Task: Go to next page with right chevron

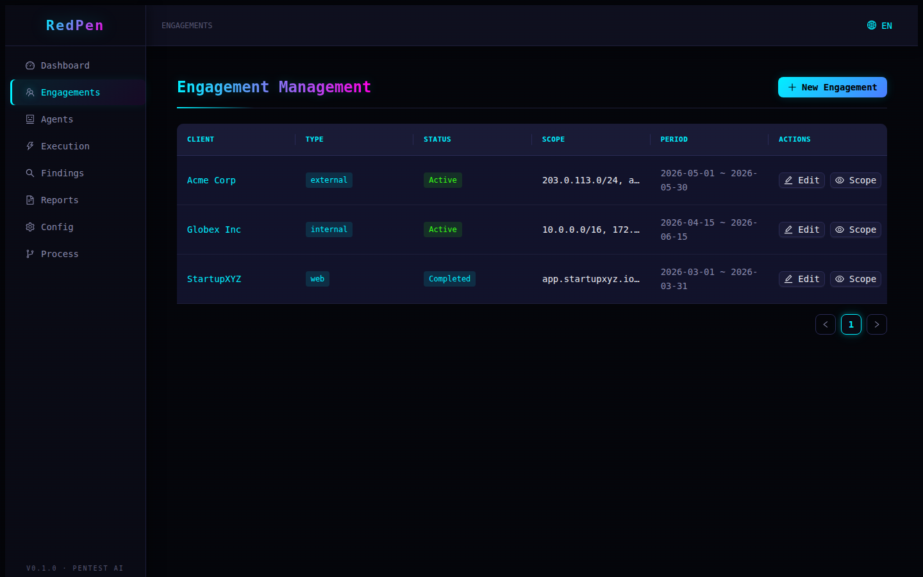Action: point(877,324)
